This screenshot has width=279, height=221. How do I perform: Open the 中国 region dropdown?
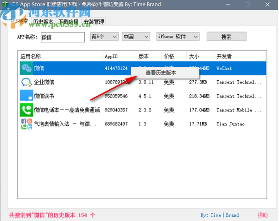[x=136, y=37]
